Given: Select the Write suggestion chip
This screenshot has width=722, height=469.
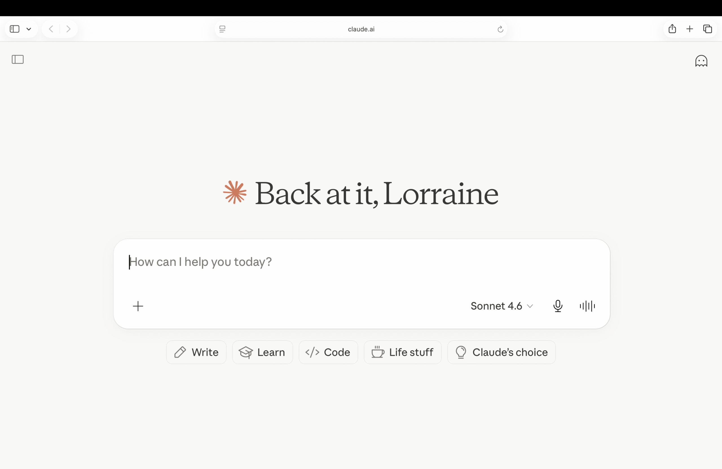Looking at the screenshot, I should click(x=196, y=352).
